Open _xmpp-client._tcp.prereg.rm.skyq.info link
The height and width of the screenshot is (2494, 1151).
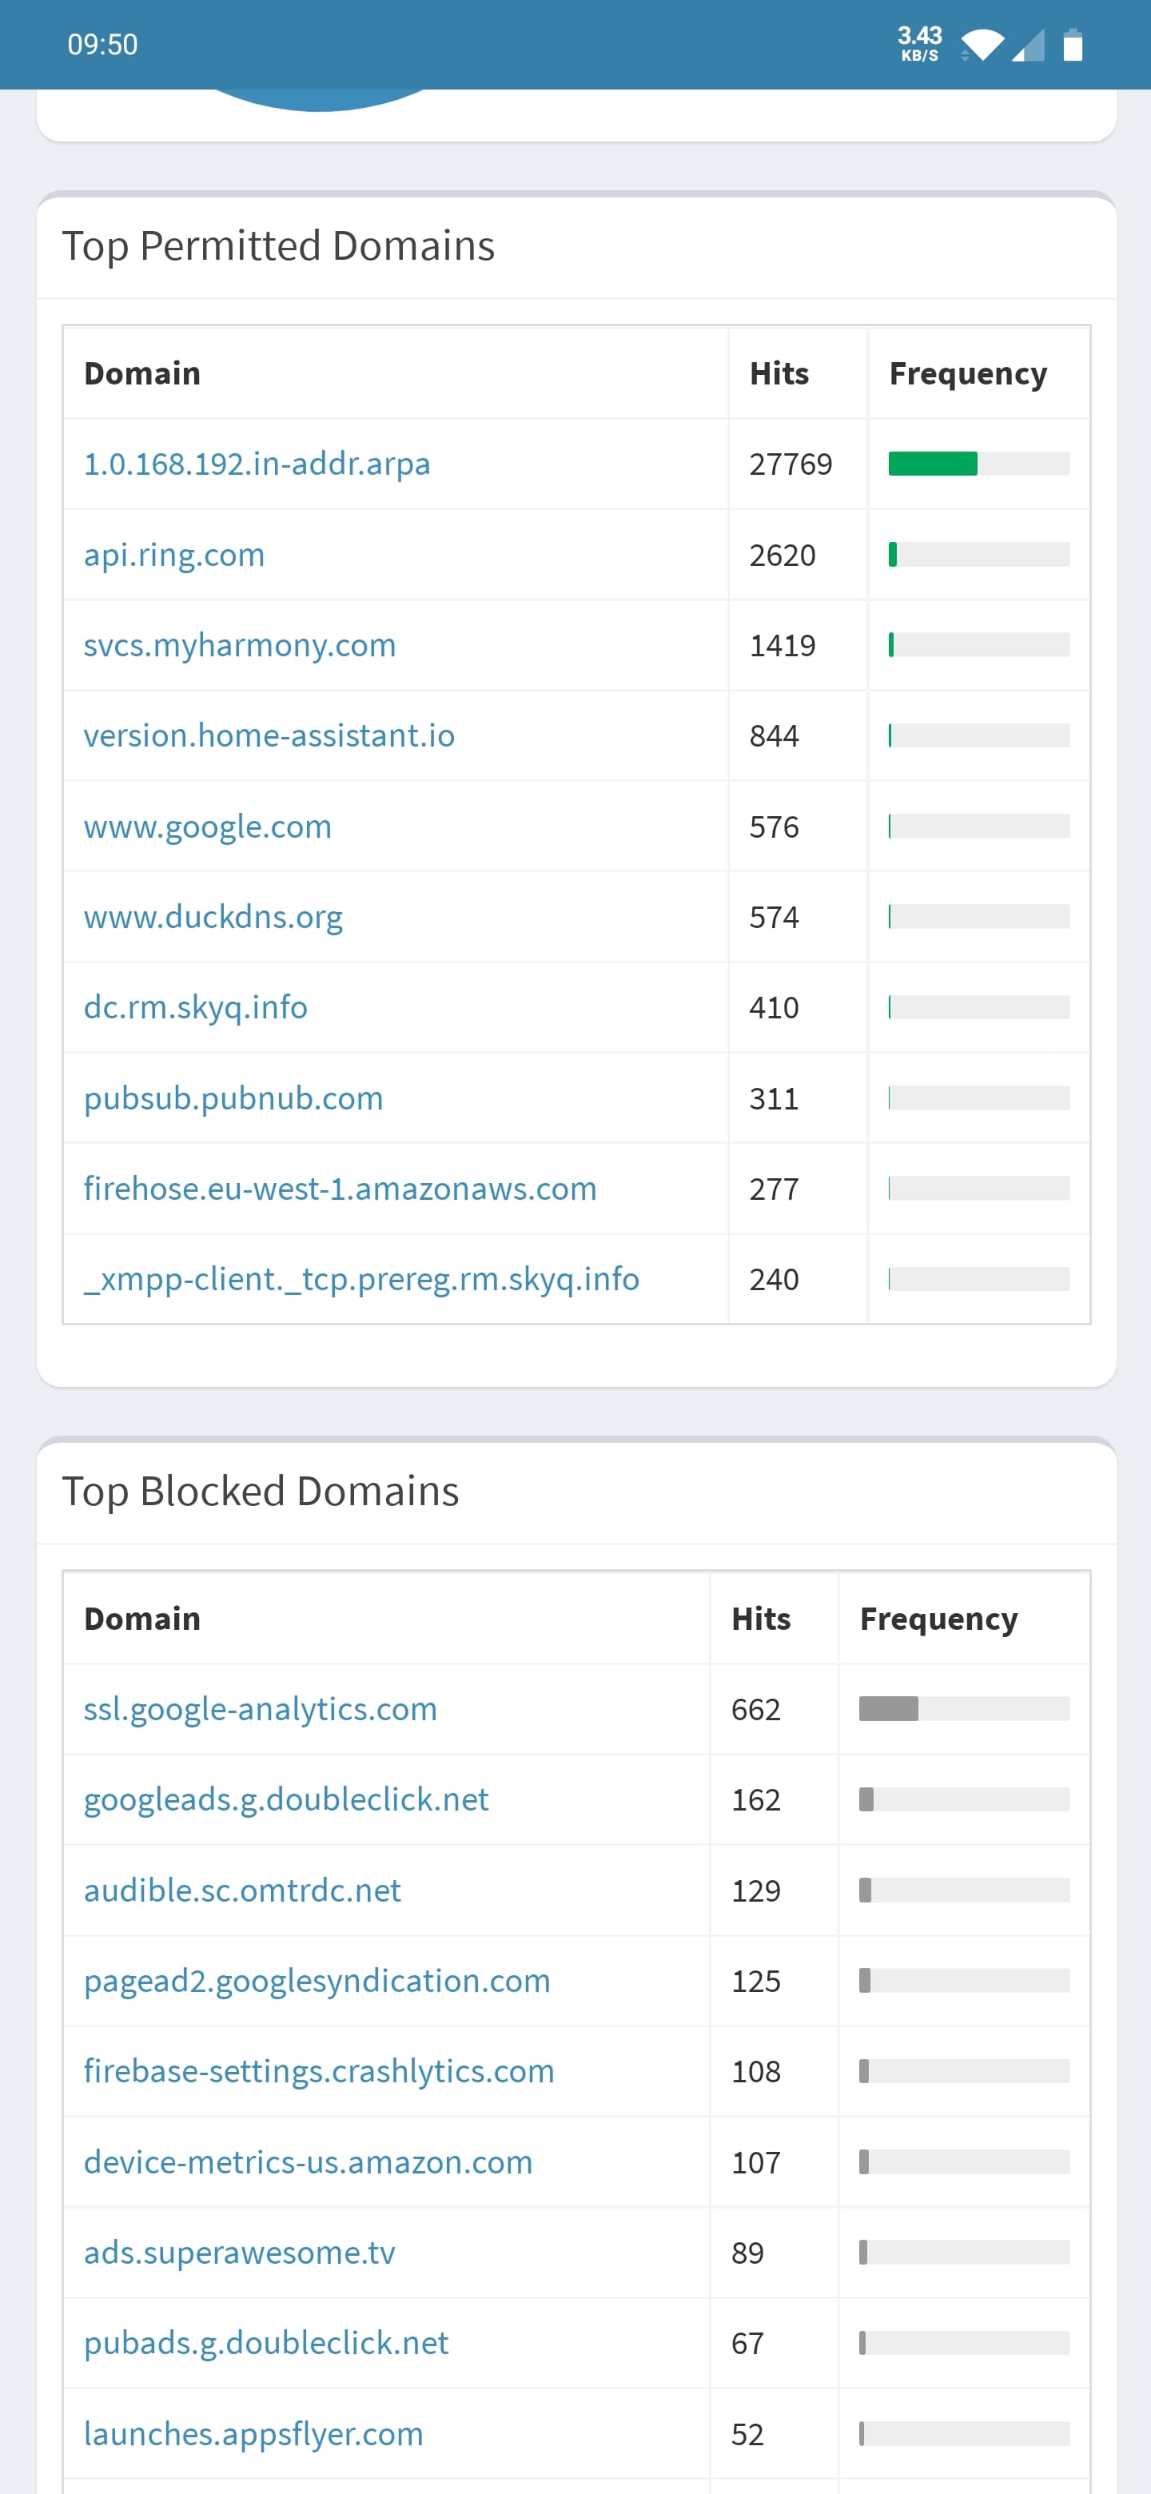click(361, 1279)
